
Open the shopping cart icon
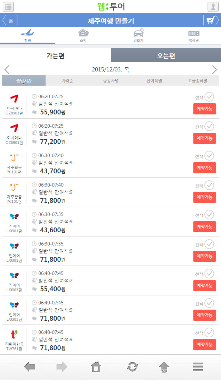coord(211,20)
